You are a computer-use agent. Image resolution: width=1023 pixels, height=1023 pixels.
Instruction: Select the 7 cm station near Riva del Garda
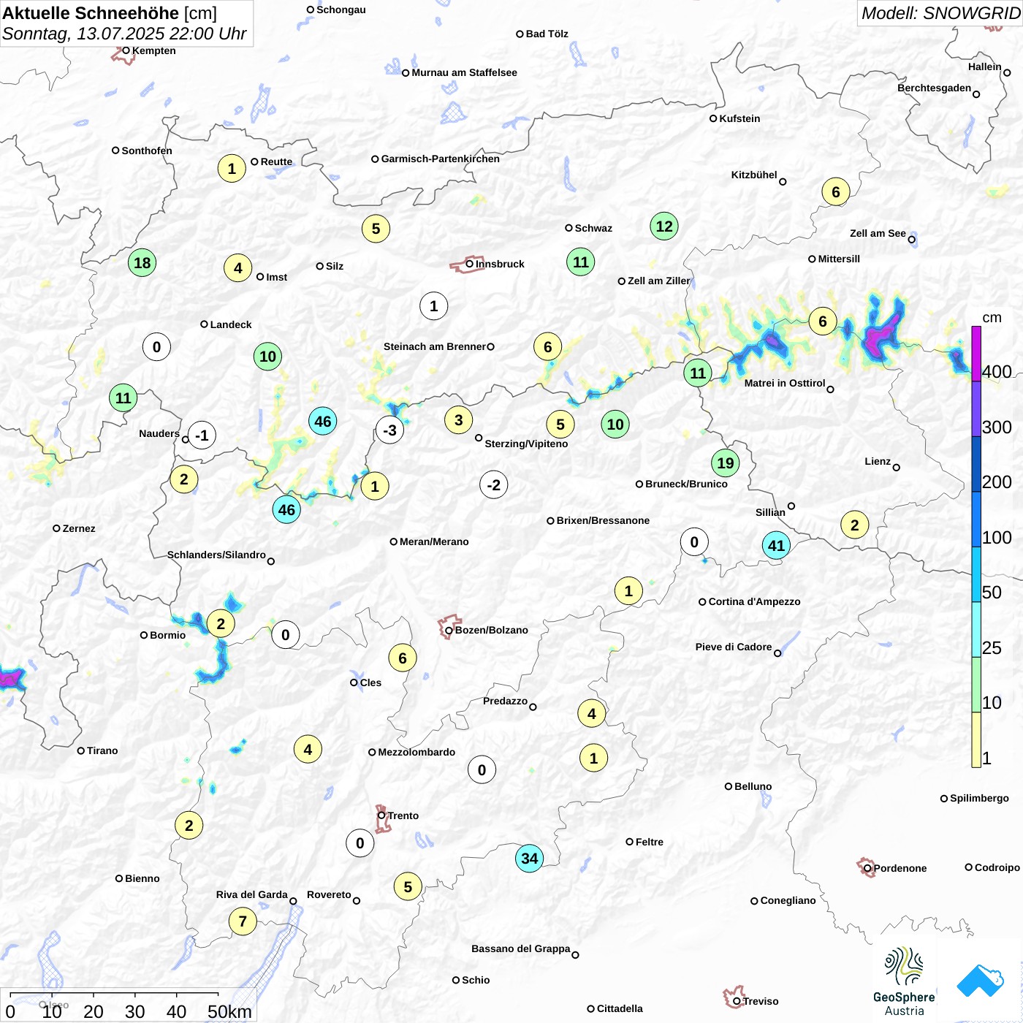pos(243,921)
